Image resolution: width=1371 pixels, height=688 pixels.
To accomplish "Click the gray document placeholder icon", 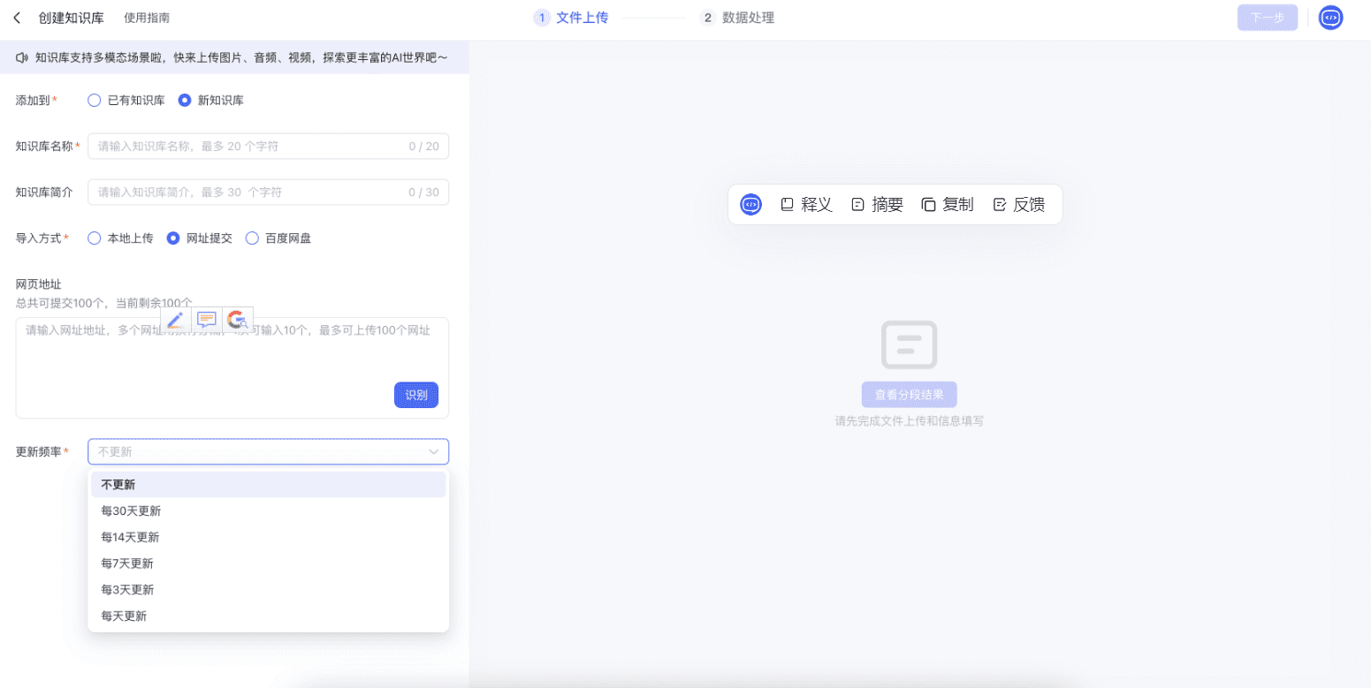I will click(910, 344).
